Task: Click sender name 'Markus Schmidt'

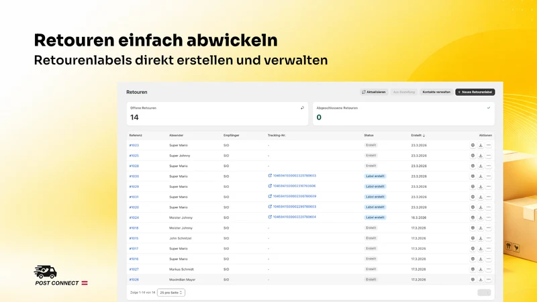Action: point(181,269)
